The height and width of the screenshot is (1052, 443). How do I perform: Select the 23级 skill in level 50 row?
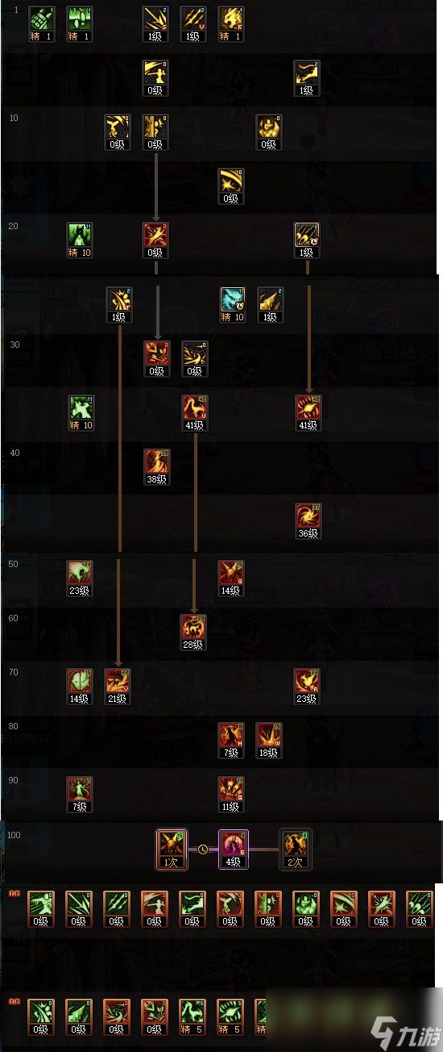(80, 578)
